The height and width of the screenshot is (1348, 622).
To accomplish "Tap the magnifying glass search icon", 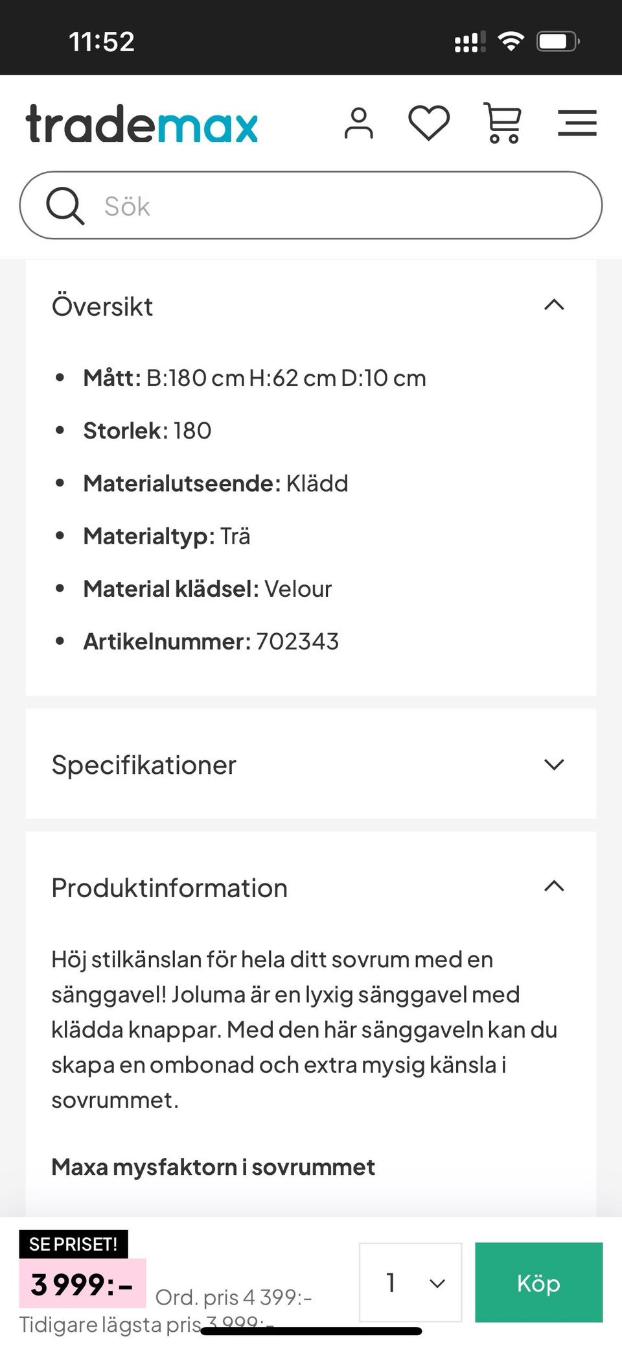I will coord(65,206).
